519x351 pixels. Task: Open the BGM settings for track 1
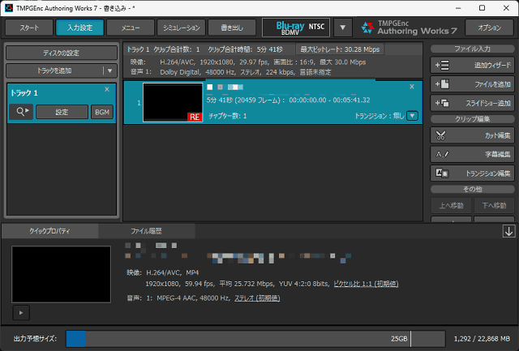tap(102, 112)
